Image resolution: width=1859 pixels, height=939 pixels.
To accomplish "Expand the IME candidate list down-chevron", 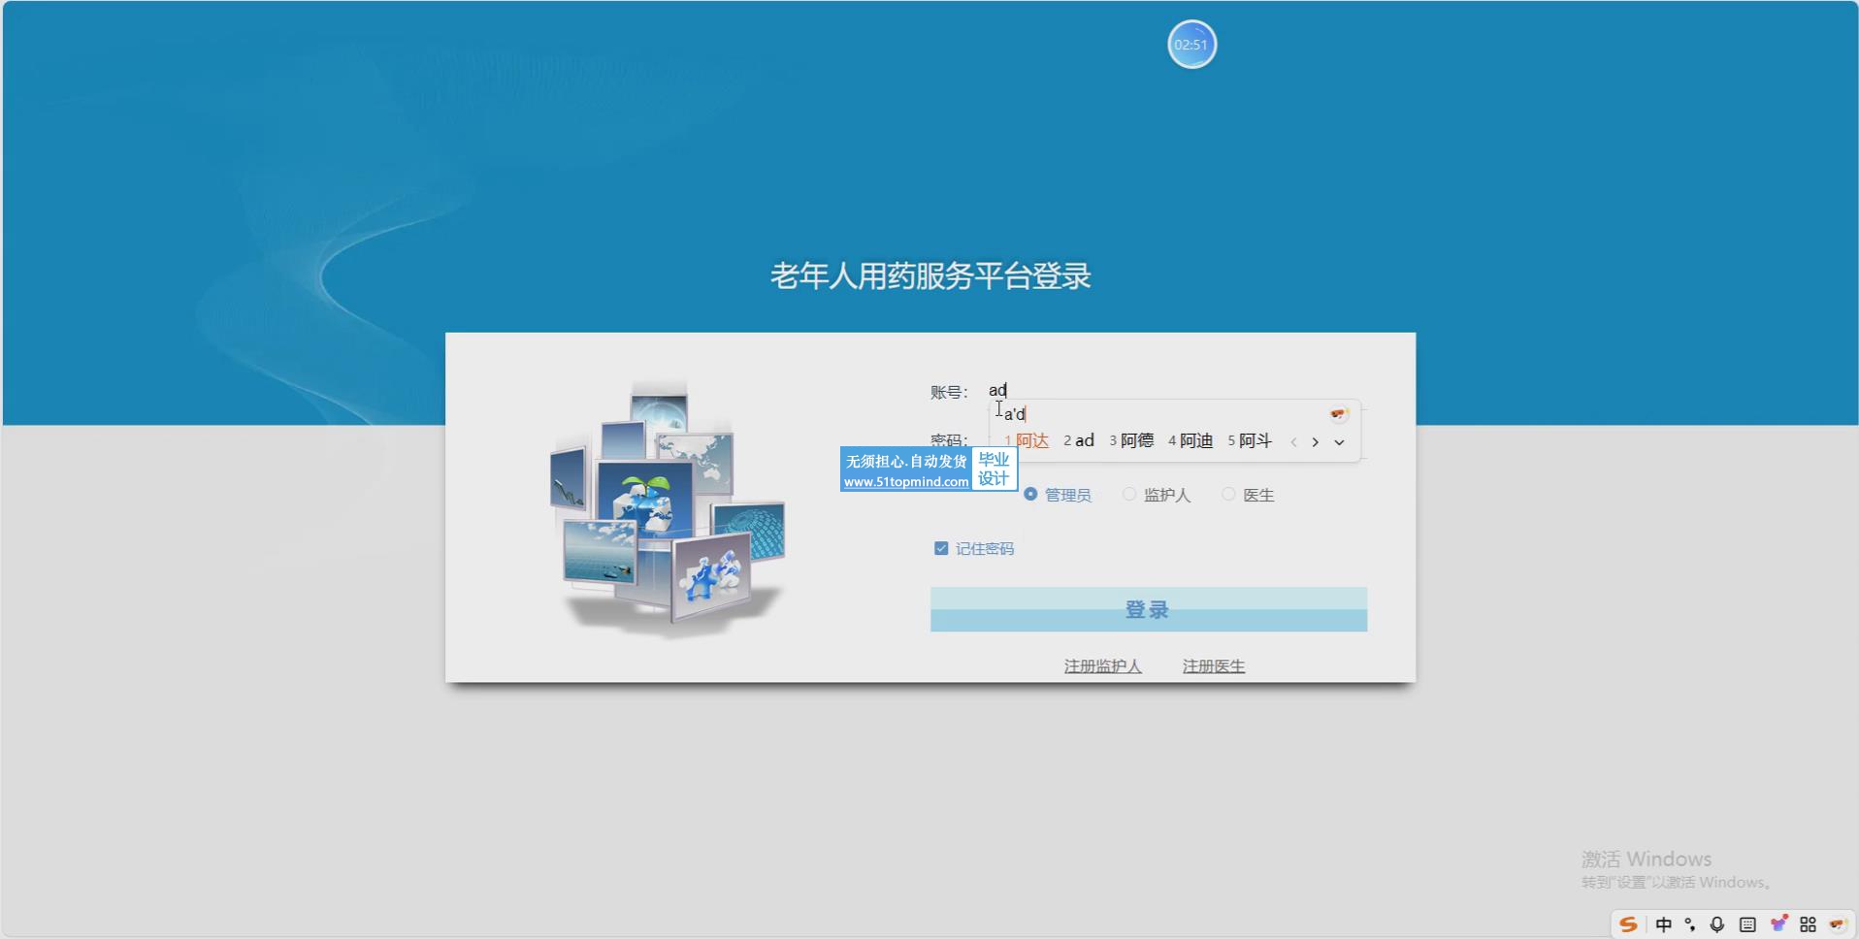I will coord(1339,442).
